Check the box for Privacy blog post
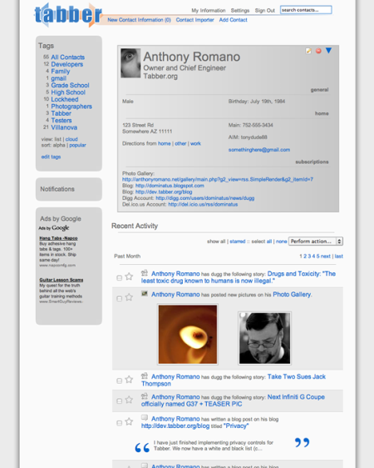Screen dimensions: 374x468 (x=119, y=423)
